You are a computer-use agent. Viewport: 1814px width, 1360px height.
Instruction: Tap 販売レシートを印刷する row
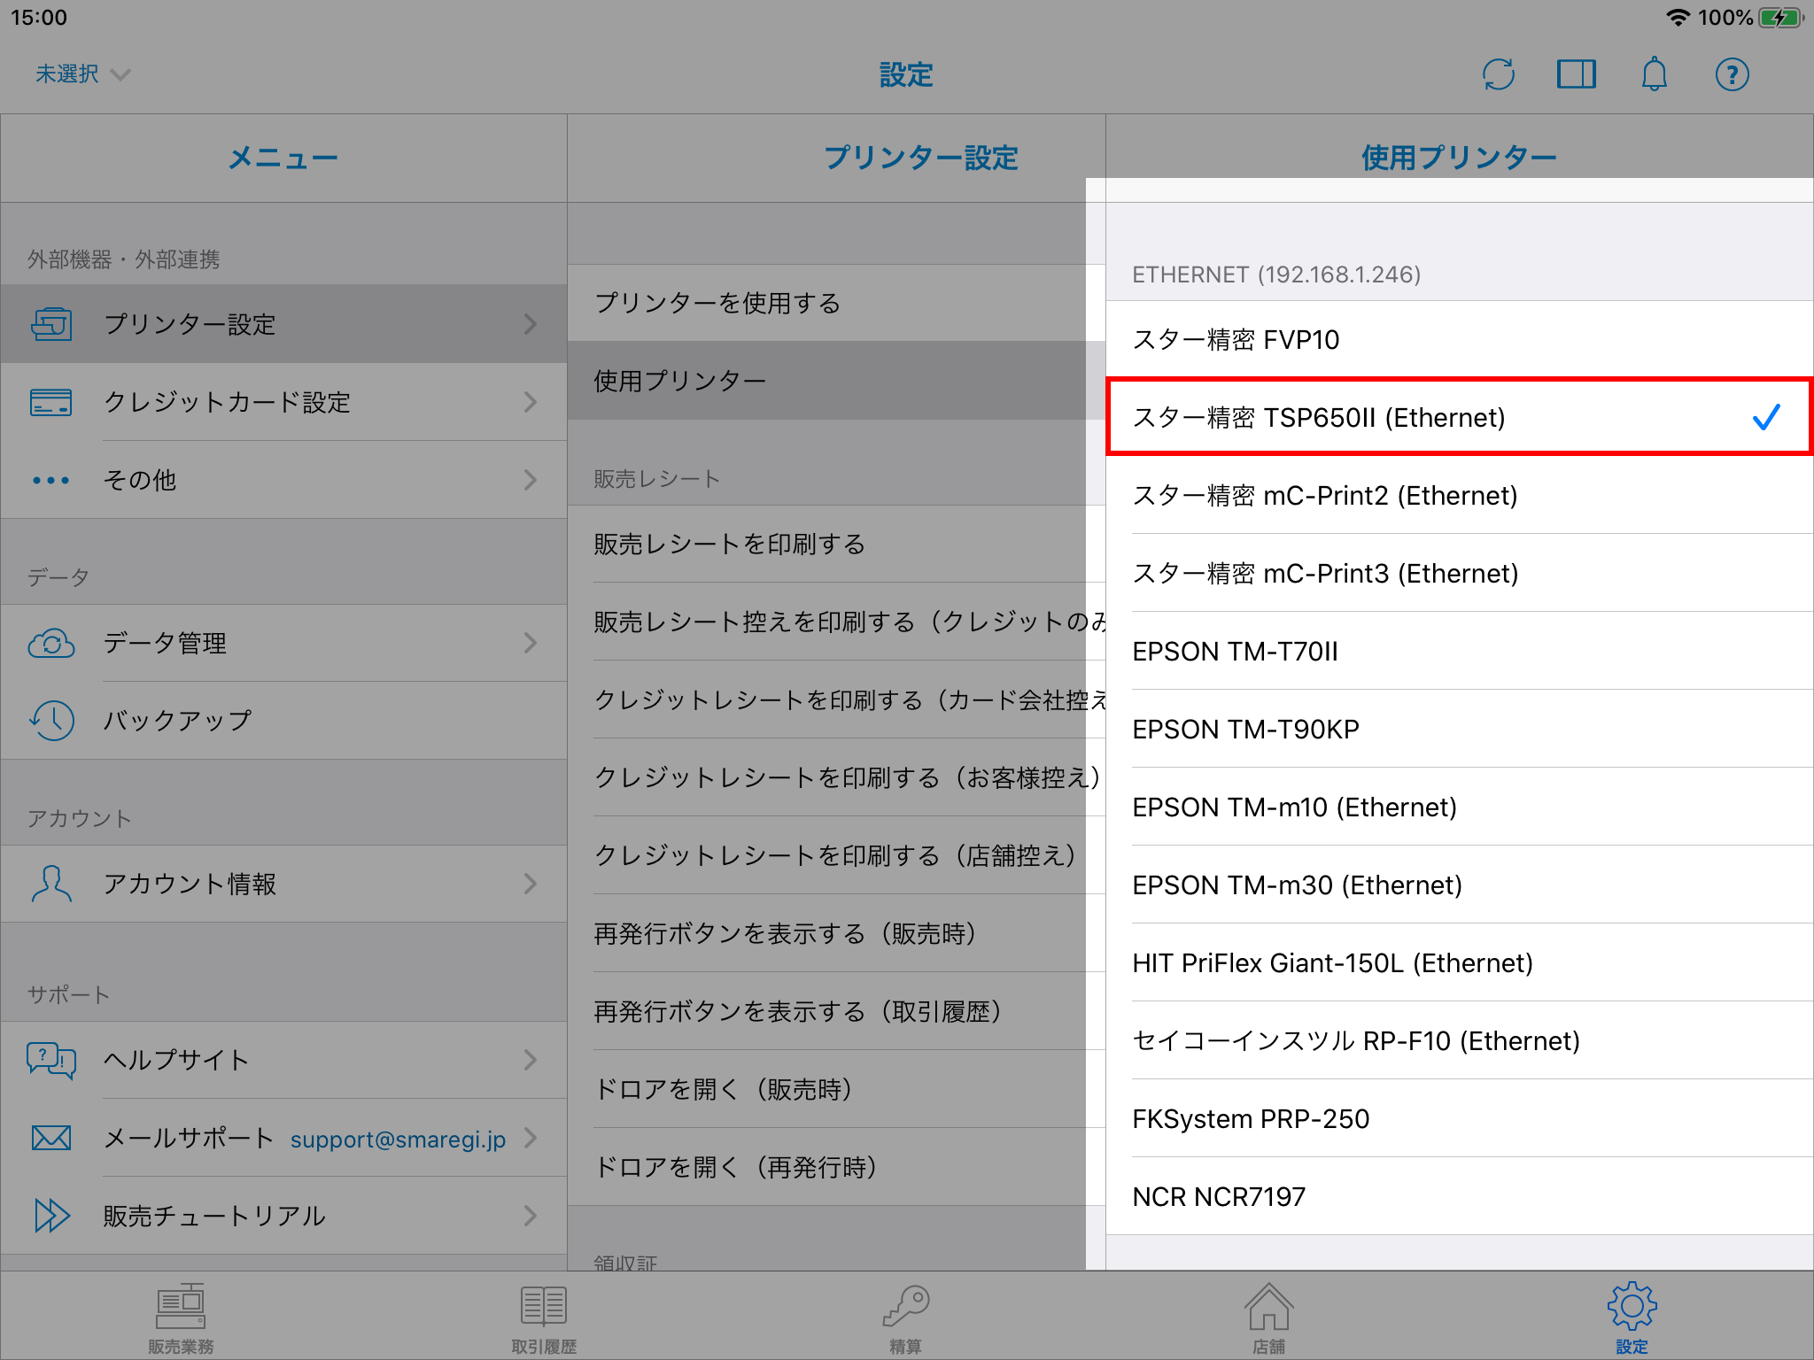pyautogui.click(x=836, y=544)
